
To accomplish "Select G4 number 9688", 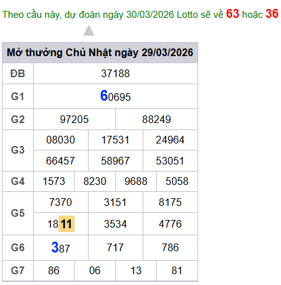I will click(136, 182).
